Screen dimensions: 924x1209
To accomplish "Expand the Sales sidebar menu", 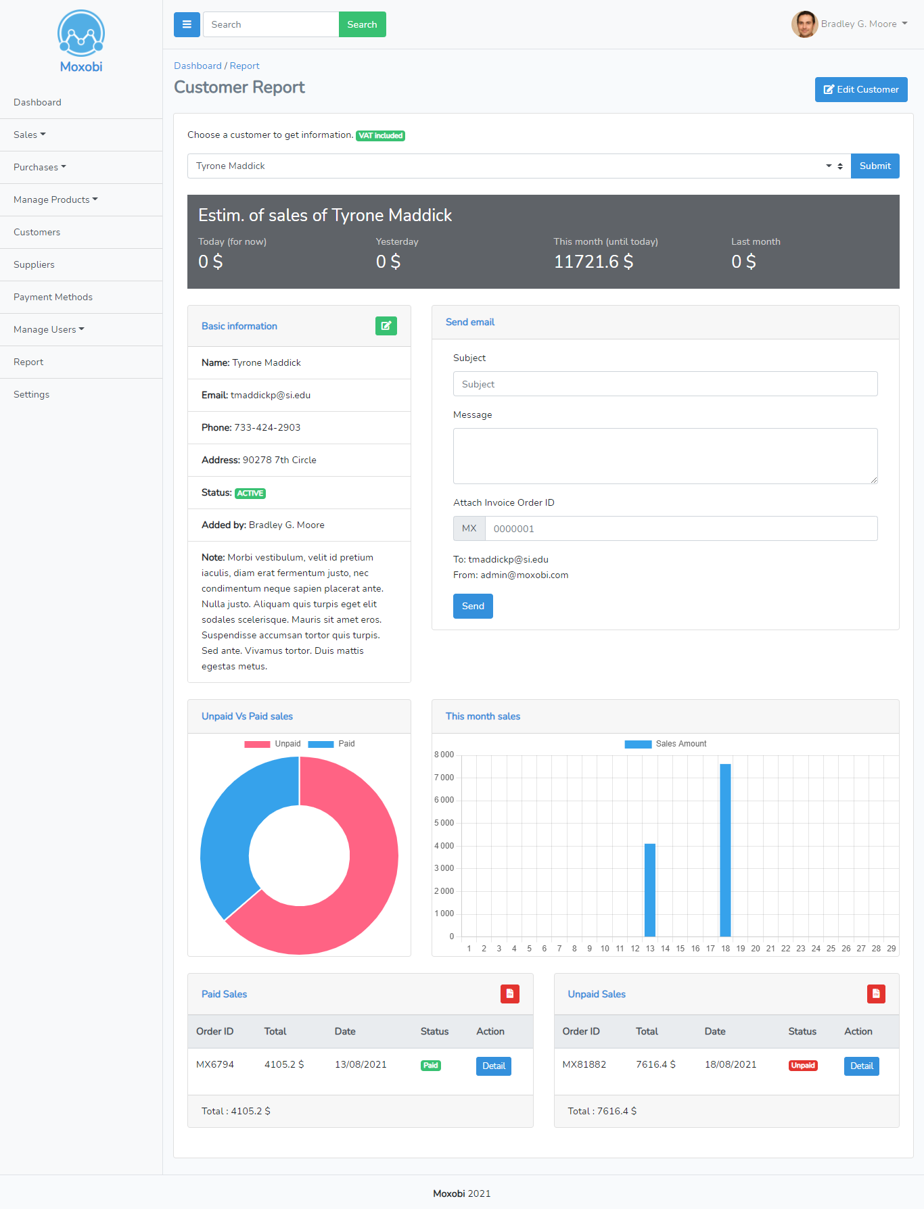I will pyautogui.click(x=30, y=135).
